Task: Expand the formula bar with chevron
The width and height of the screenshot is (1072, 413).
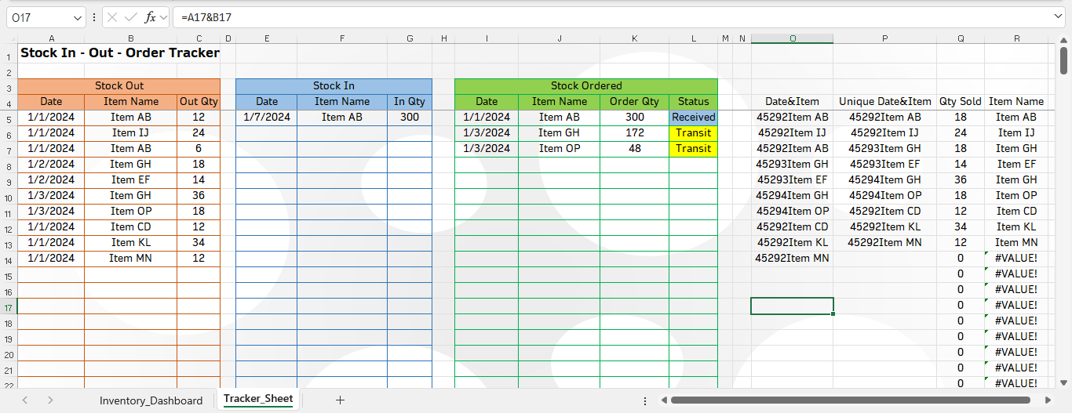Action: [x=1059, y=16]
